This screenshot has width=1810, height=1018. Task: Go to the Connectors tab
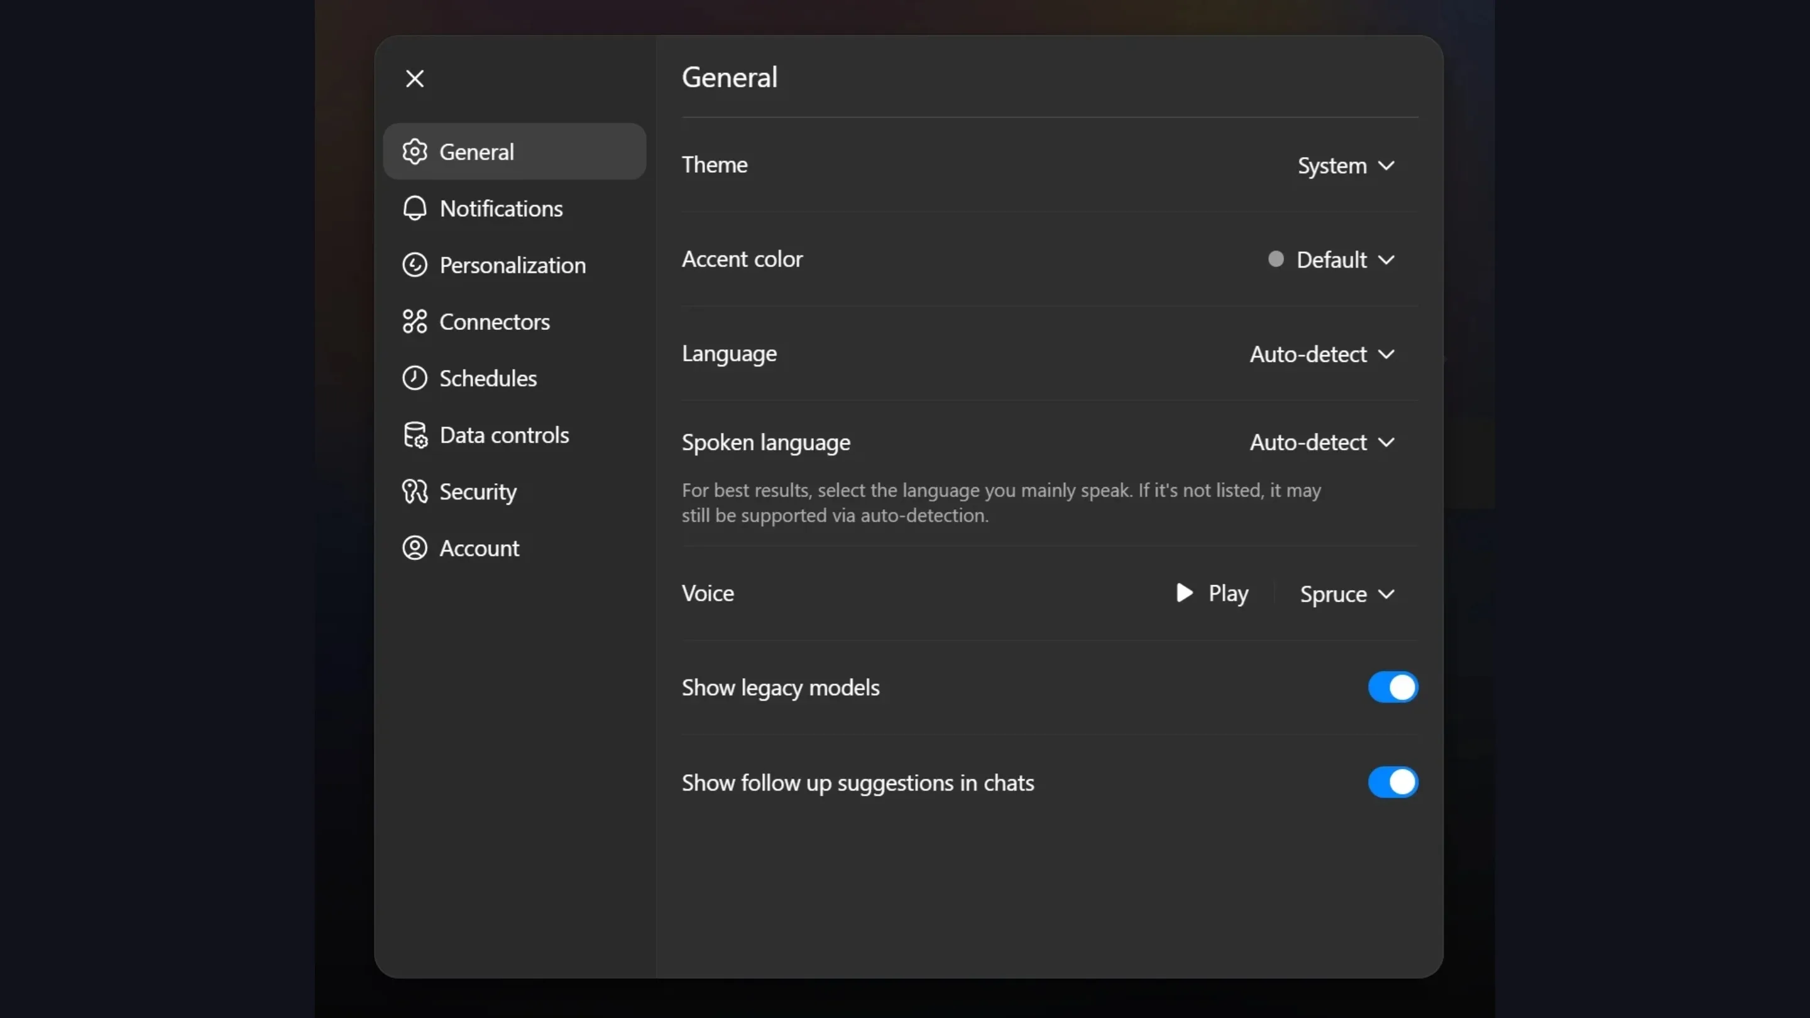(514, 321)
